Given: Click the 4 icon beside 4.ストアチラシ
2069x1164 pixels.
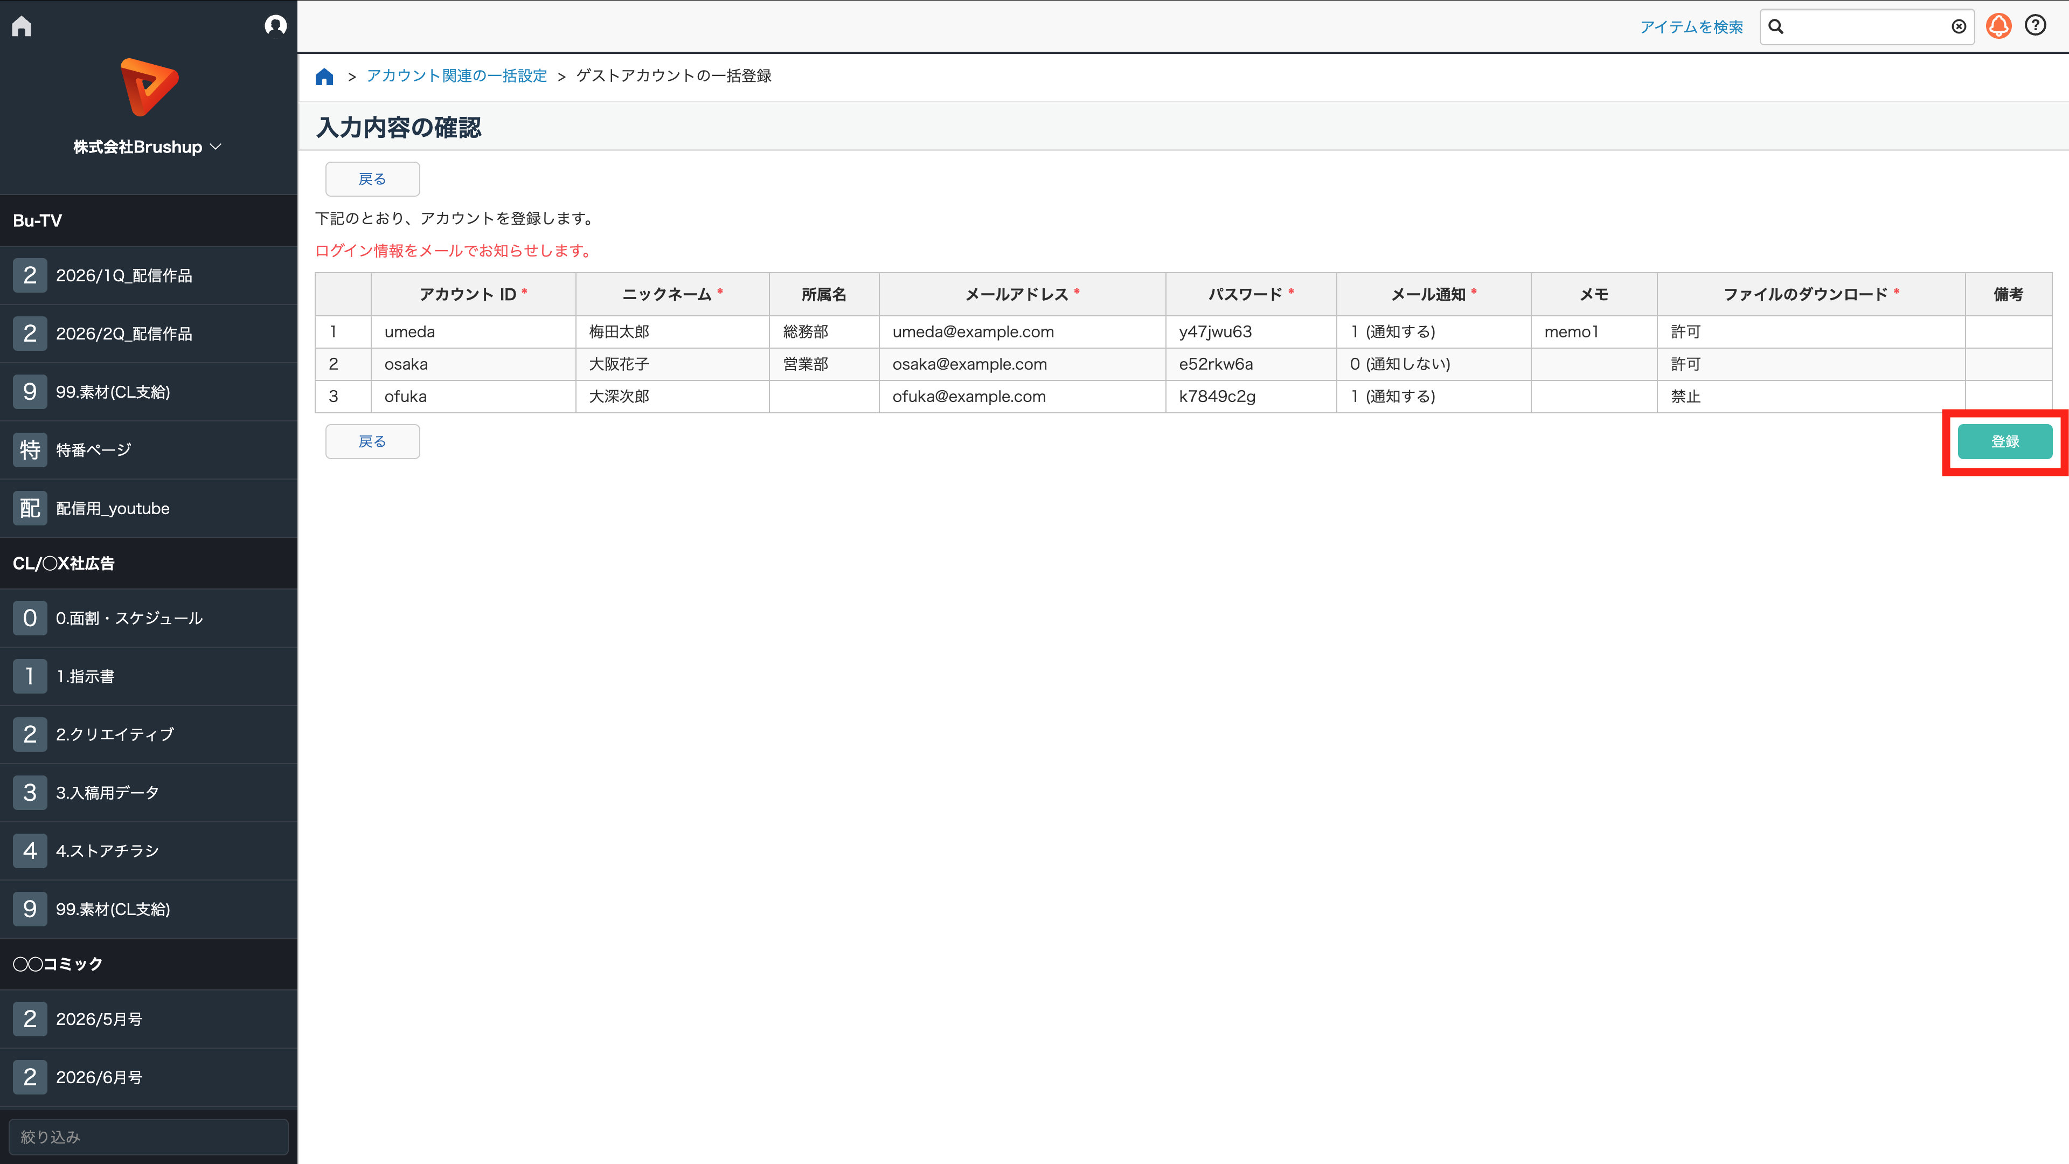Looking at the screenshot, I should pos(30,851).
